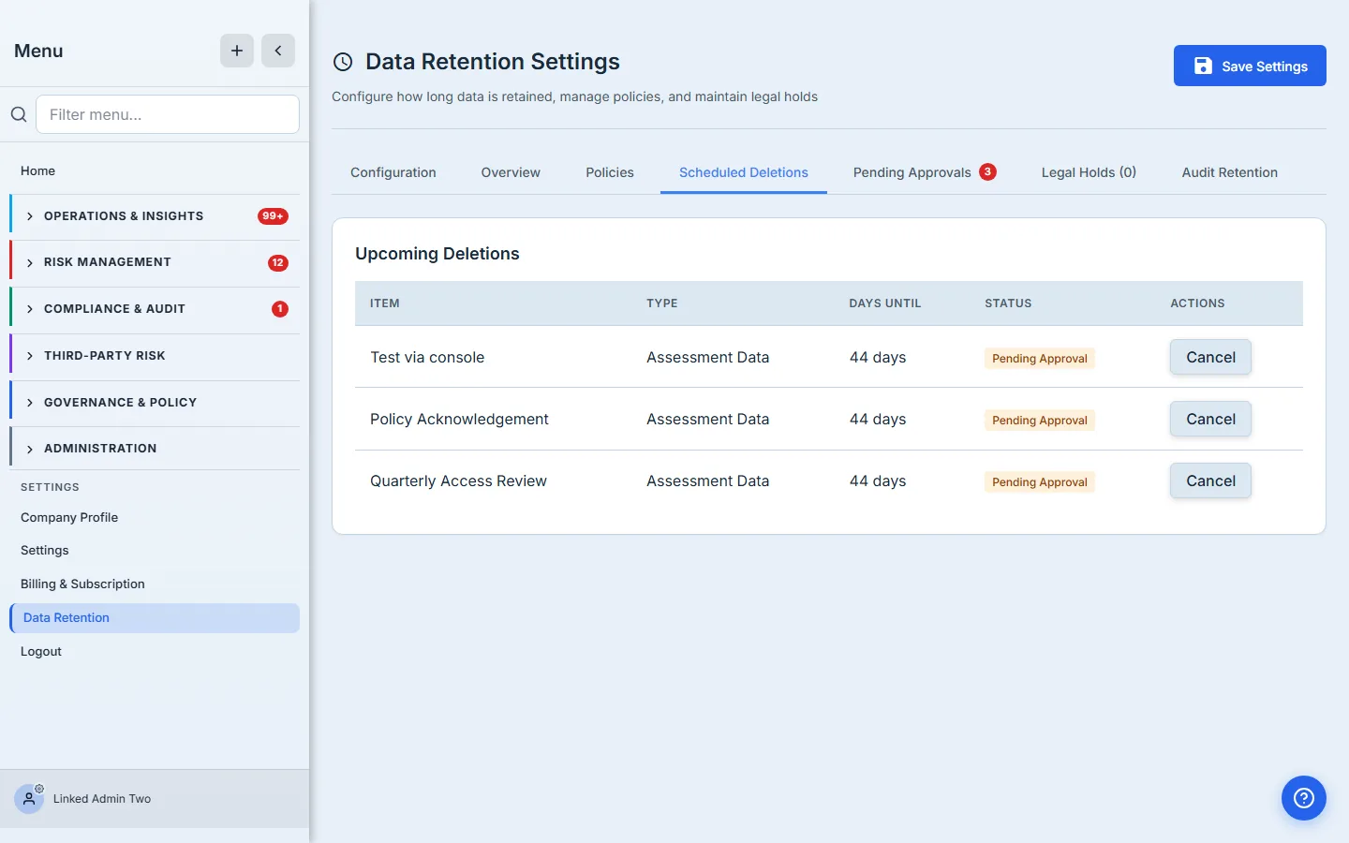Click the Upcoming Deletions heading
The height and width of the screenshot is (843, 1349).
pyautogui.click(x=437, y=254)
